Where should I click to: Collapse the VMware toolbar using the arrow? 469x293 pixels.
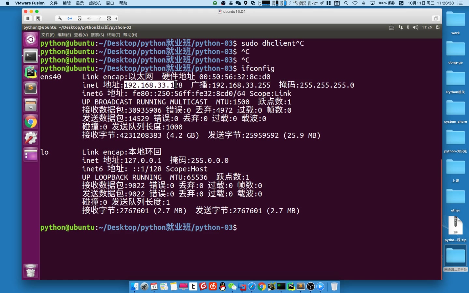tap(116, 18)
